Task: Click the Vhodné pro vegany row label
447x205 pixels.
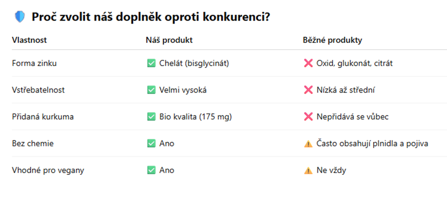Action: [48, 170]
